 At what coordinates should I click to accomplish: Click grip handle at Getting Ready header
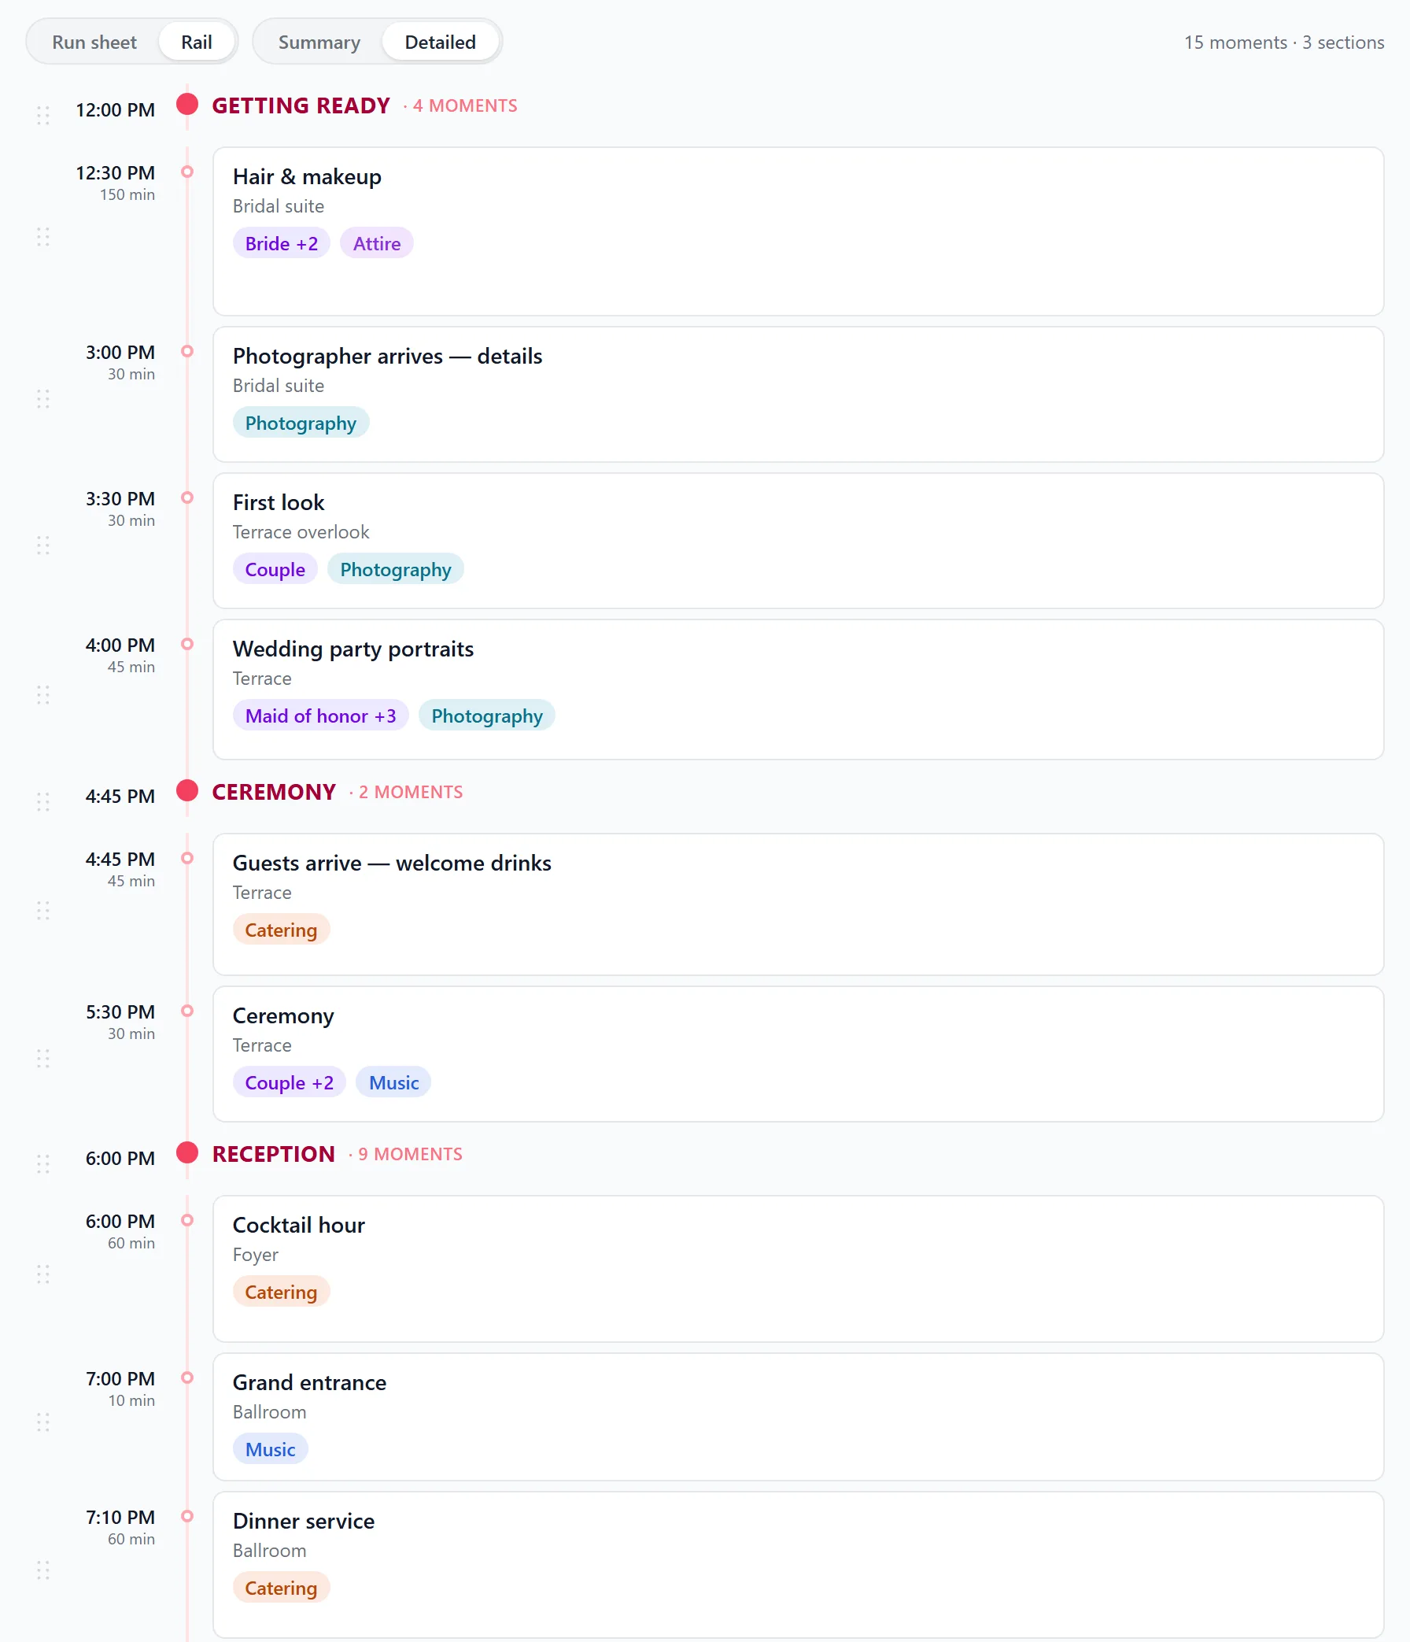click(x=42, y=115)
